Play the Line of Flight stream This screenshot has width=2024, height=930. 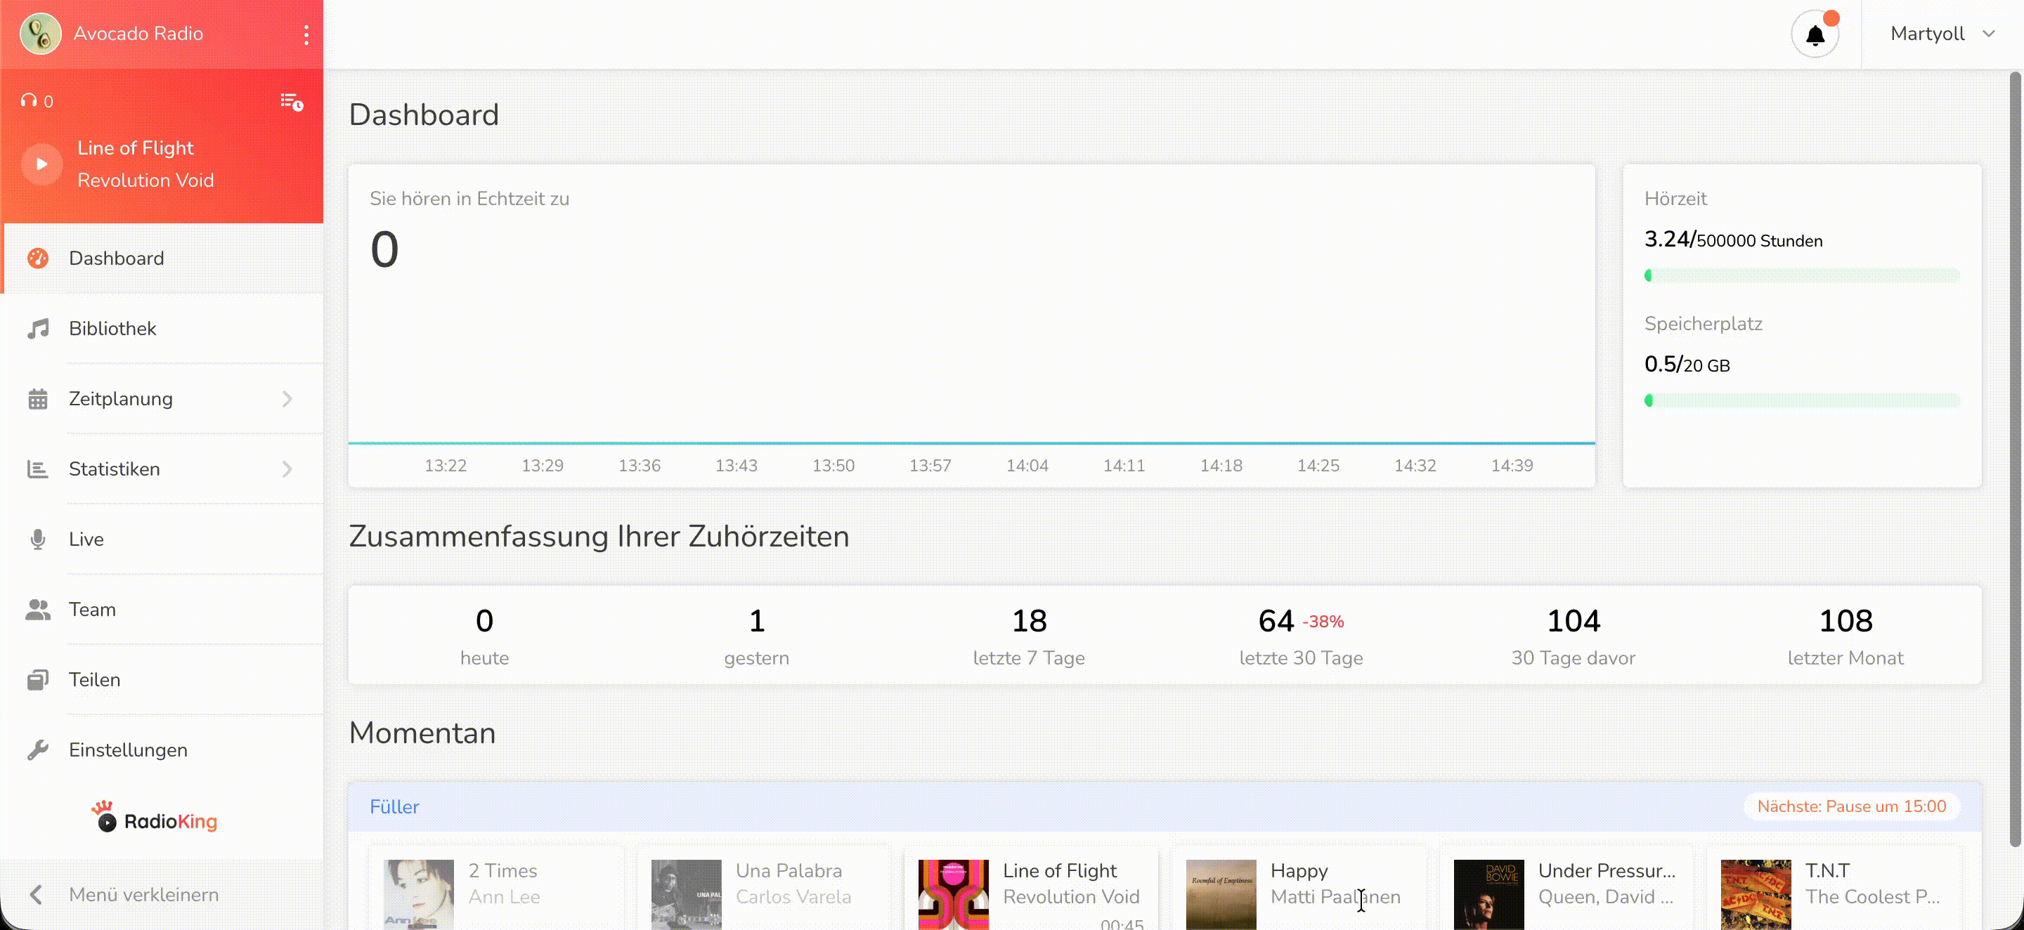pos(41,164)
